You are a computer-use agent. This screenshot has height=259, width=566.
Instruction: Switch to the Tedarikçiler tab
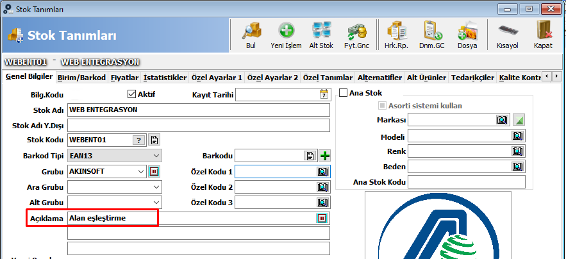tap(472, 78)
